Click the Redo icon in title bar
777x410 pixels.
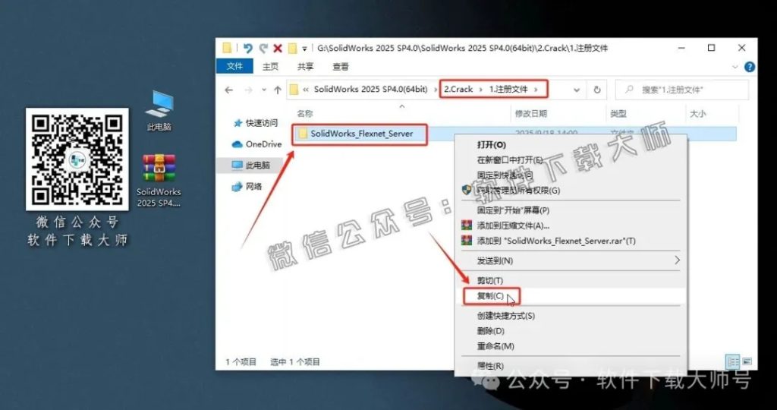(263, 48)
